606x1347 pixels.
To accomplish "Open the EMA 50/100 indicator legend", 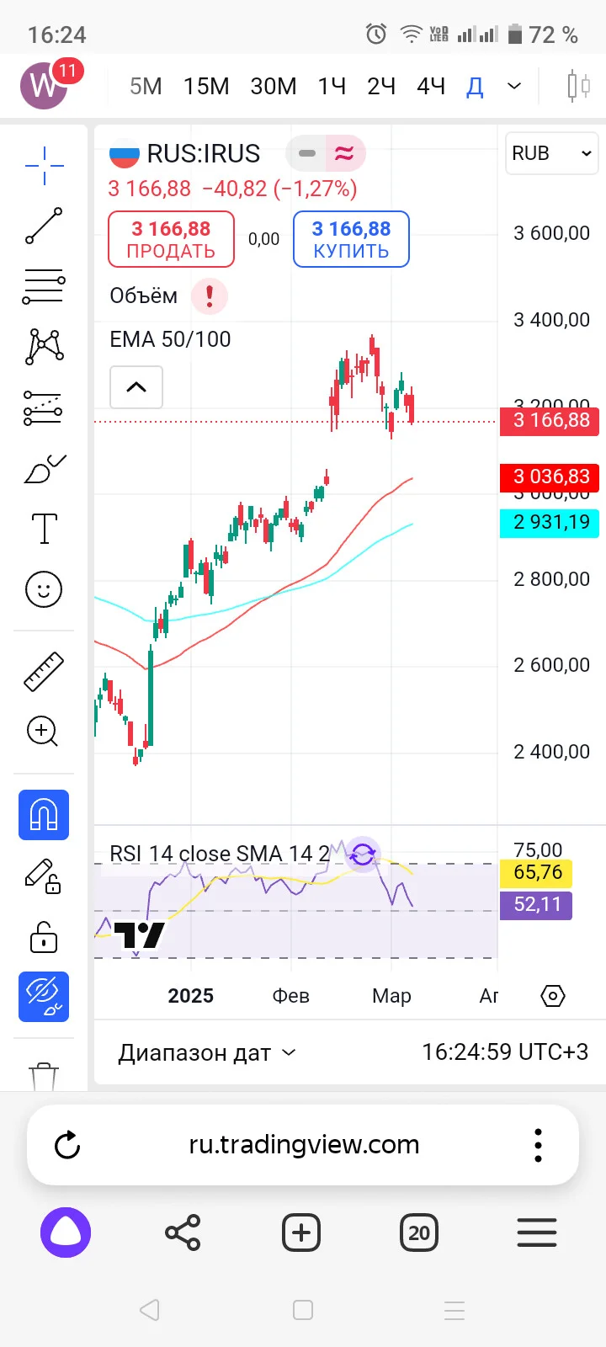I will tap(170, 339).
